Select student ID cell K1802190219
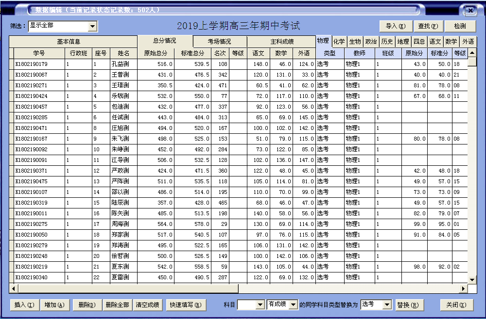Screen dimensions: 486x319 click(40, 267)
